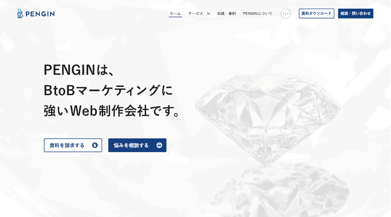Expand the three-dots more menu
Image resolution: width=391 pixels, height=217 pixels.
285,13
